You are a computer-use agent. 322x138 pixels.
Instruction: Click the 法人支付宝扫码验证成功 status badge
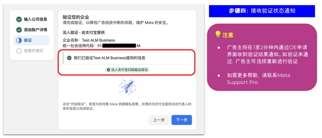tap(127, 70)
